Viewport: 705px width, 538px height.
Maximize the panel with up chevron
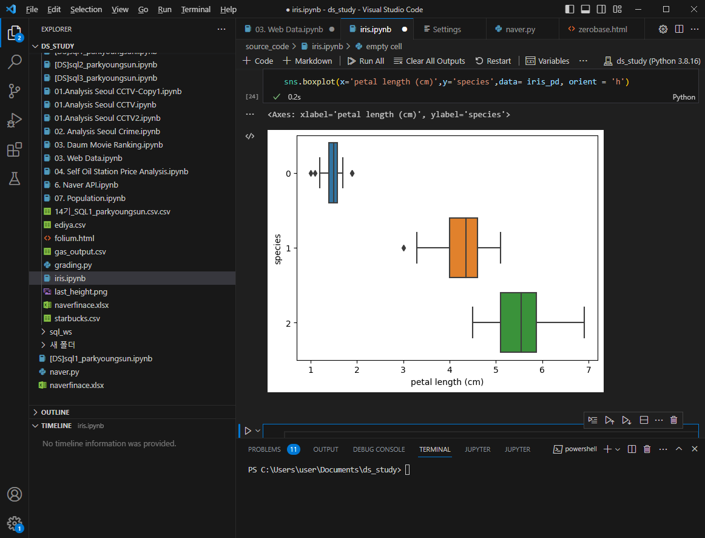(x=679, y=449)
